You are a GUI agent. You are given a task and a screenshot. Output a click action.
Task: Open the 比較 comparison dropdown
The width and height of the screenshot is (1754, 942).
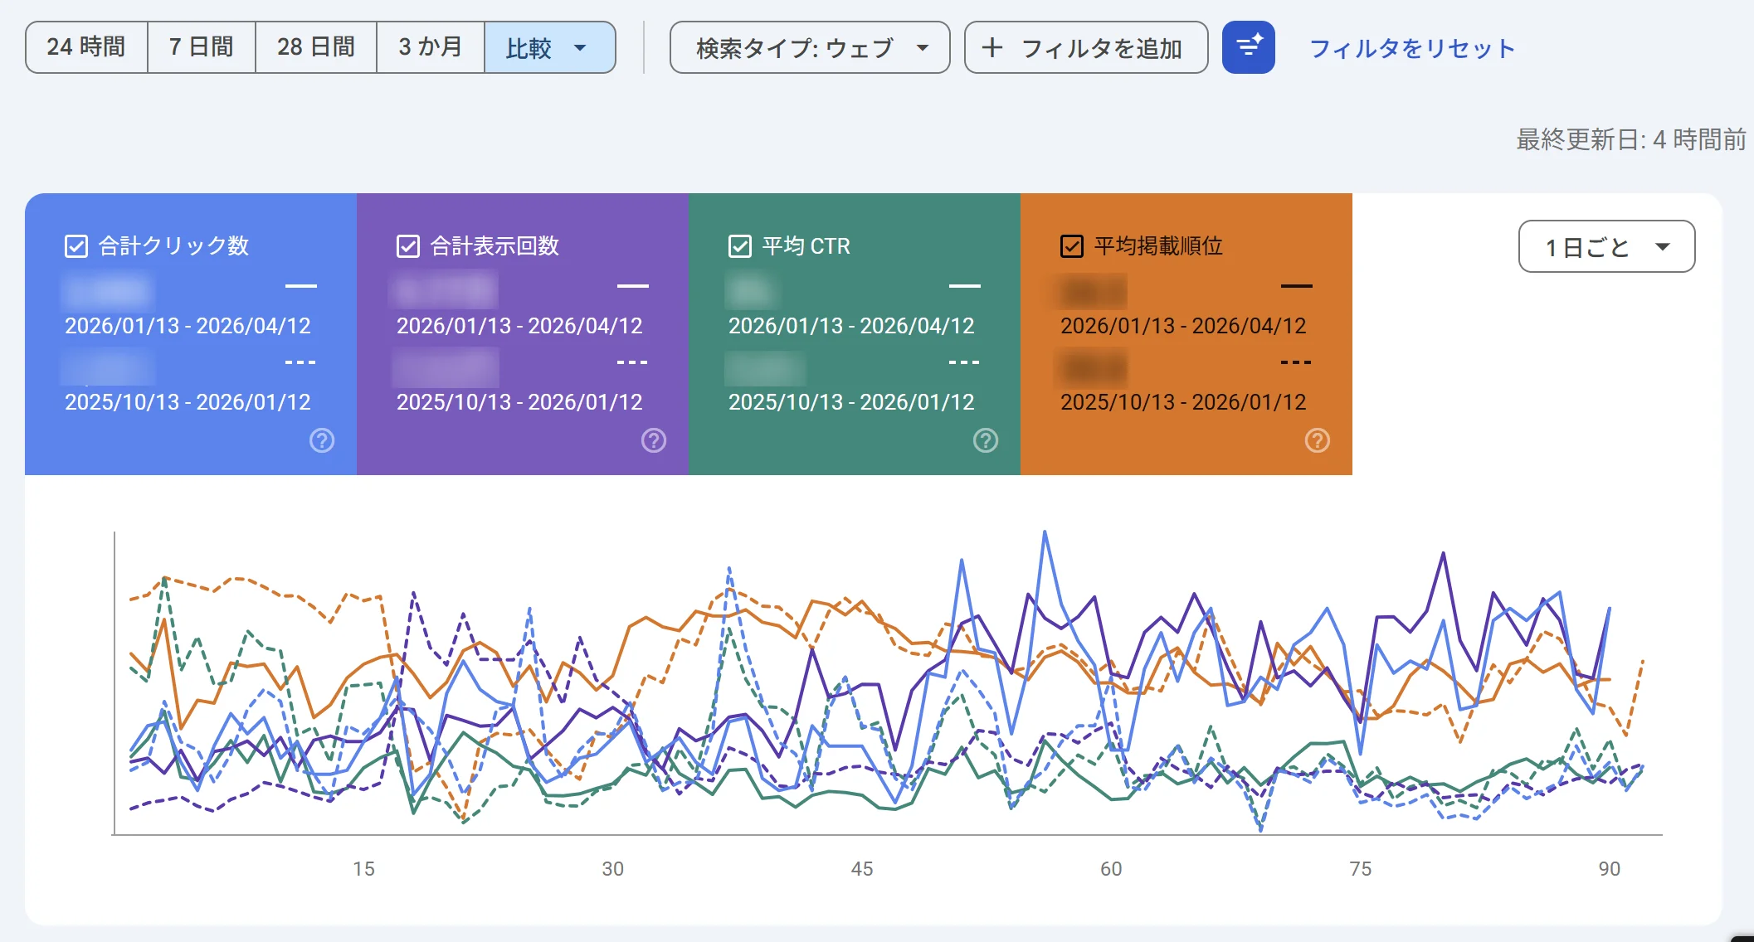[x=549, y=47]
